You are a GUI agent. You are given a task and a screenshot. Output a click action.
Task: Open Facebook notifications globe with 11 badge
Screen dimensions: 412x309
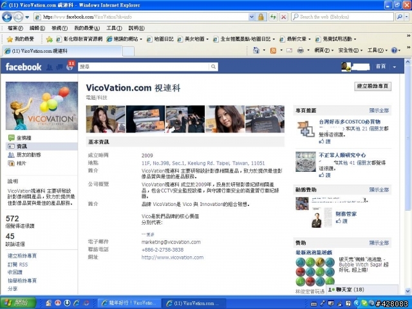pyautogui.click(x=70, y=66)
